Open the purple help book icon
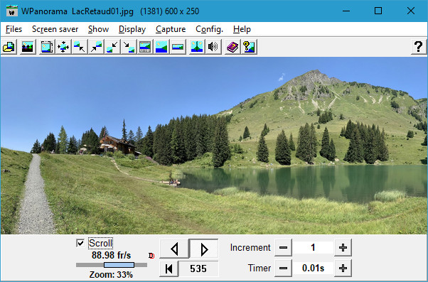This screenshot has width=428, height=282. [232, 47]
